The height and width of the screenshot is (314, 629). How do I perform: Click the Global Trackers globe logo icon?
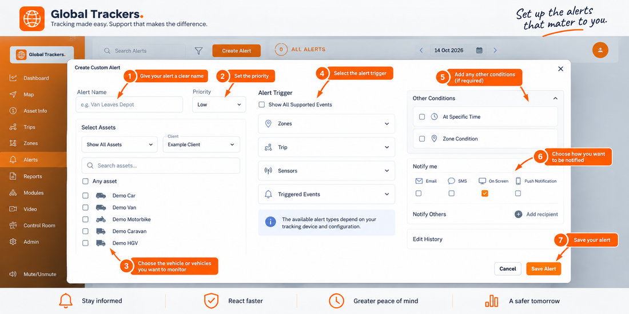[x=32, y=18]
